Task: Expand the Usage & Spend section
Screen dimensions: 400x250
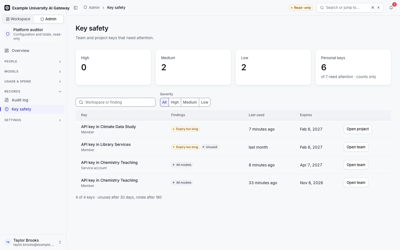Action: click(x=33, y=81)
